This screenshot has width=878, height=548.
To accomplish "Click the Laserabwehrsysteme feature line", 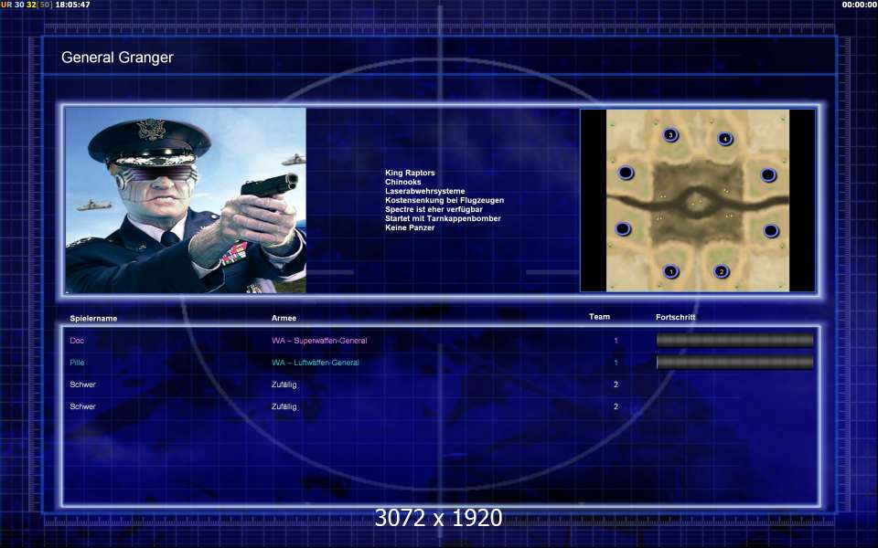I will click(x=424, y=191).
